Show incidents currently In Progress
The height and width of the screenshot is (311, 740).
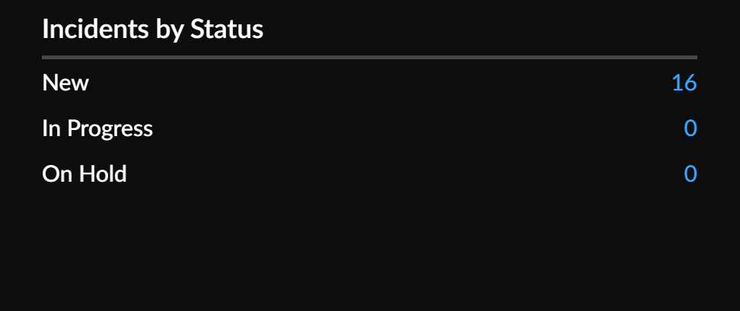(690, 129)
